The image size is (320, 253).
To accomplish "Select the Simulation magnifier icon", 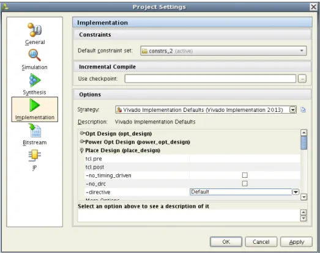I will coord(34,55).
